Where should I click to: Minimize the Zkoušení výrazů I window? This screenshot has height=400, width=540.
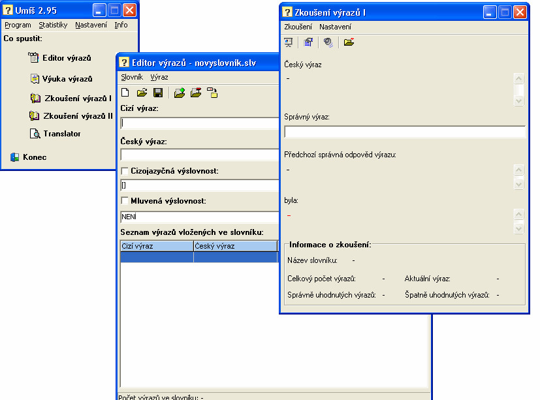tap(489, 12)
